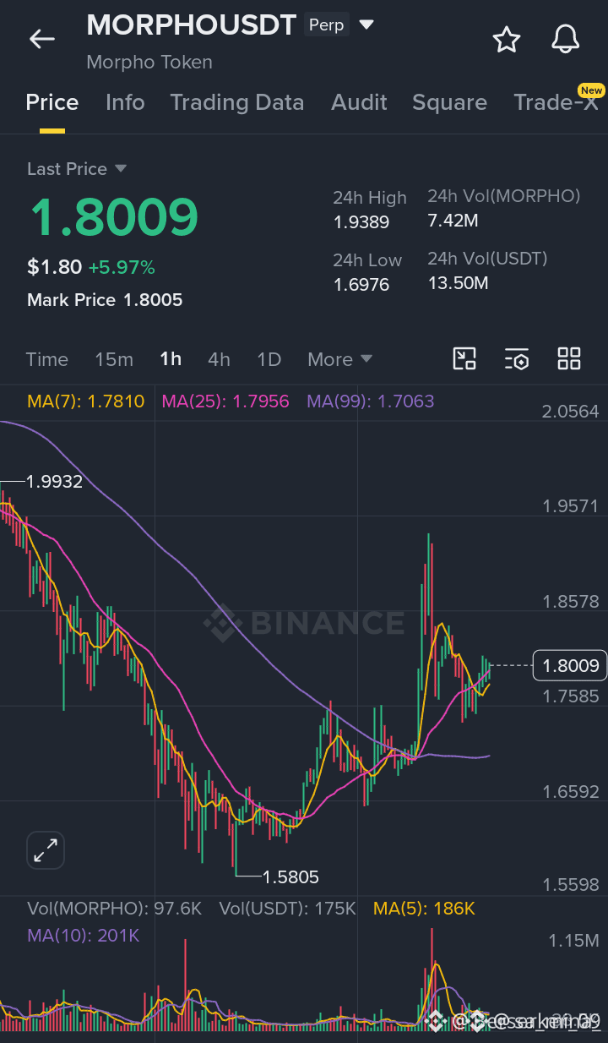Viewport: 608px width, 1043px height.
Task: Tap the volume MA(5): 186K label
Action: click(425, 909)
